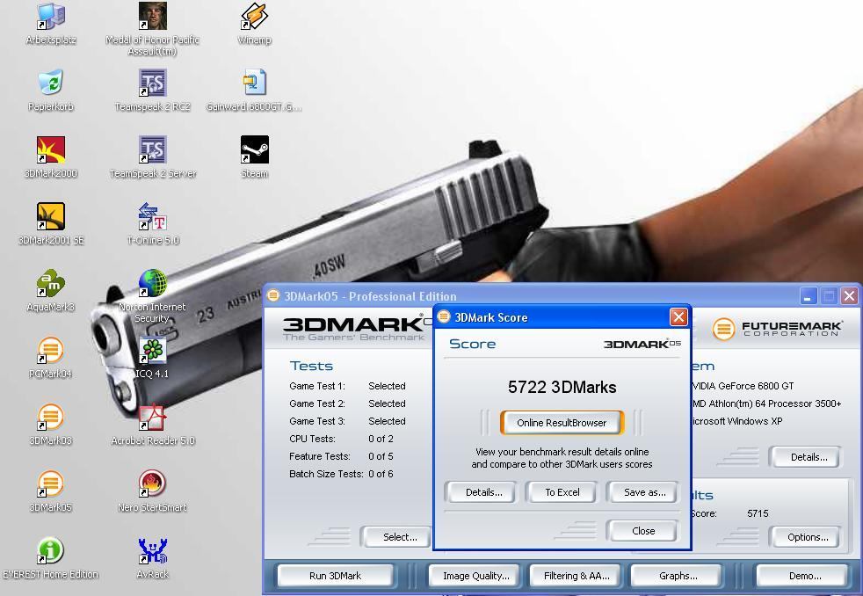Click the previous score value 5715
The width and height of the screenshot is (863, 596).
(758, 513)
